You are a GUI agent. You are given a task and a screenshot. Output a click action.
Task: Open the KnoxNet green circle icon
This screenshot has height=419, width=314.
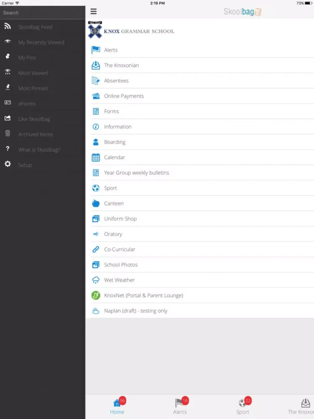click(95, 295)
